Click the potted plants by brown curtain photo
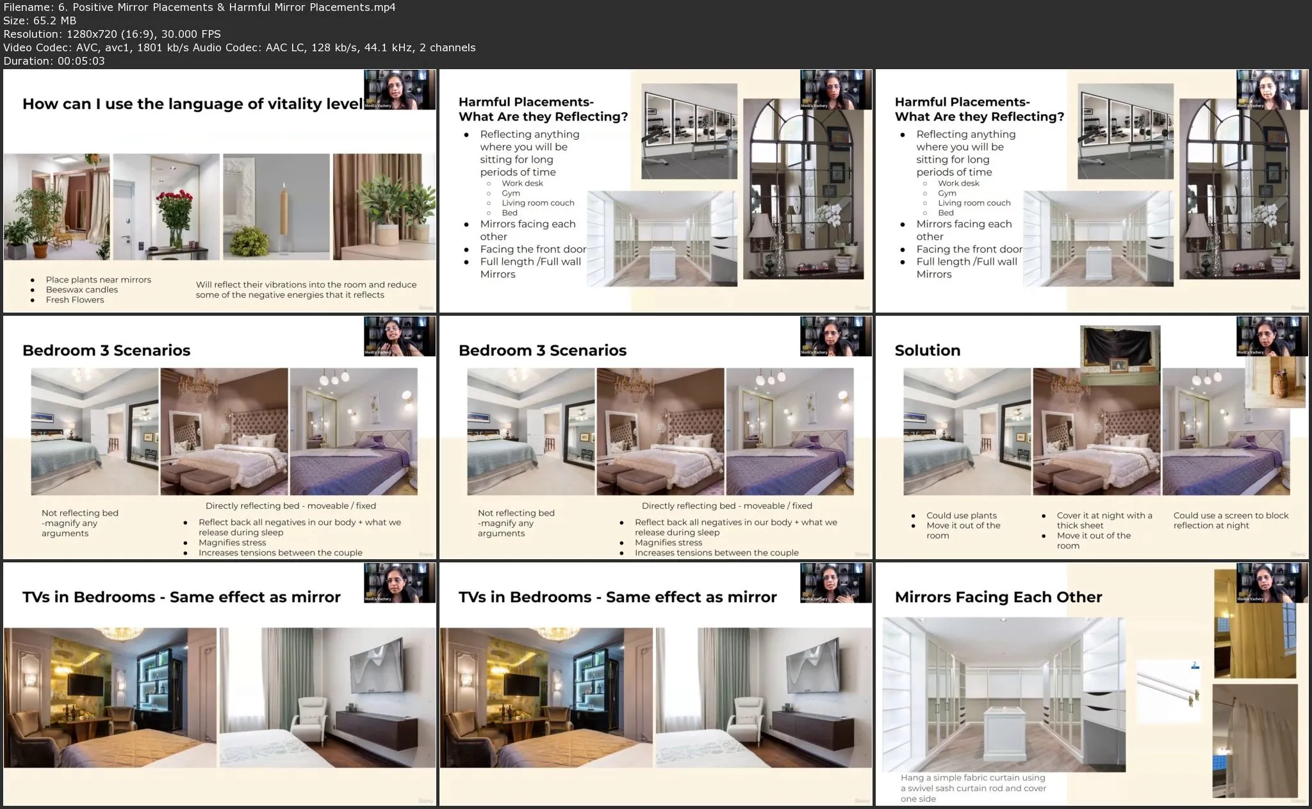 (x=383, y=206)
